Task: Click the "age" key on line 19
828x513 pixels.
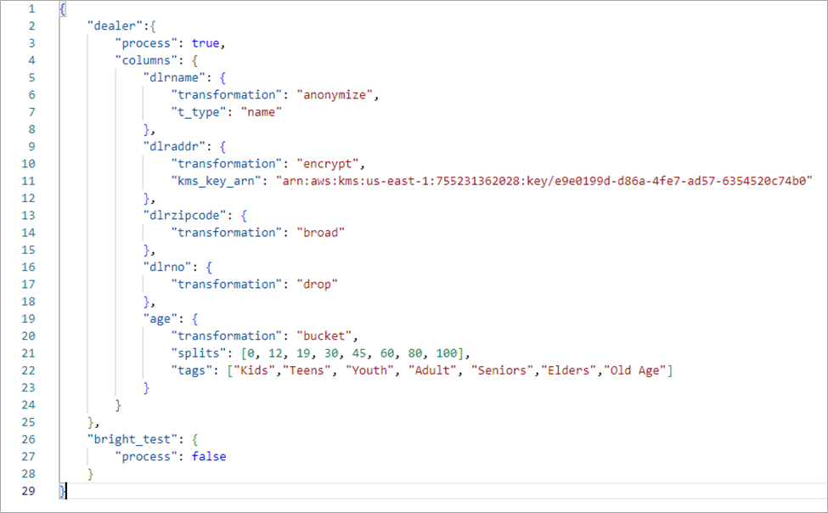Action: [160, 319]
